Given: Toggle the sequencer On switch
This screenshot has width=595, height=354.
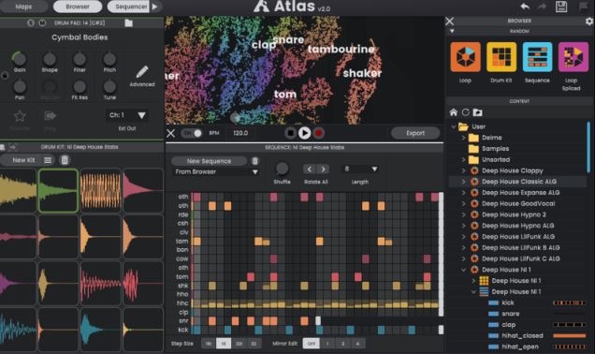Looking at the screenshot, I should point(192,133).
